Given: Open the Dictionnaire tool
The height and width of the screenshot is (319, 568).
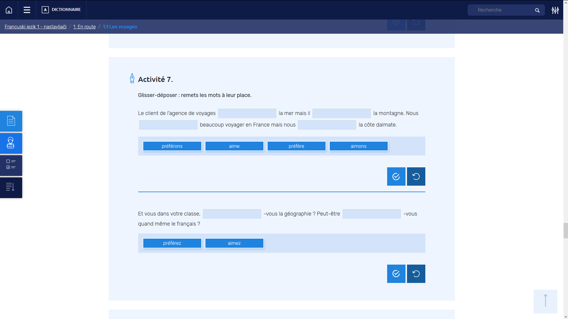Looking at the screenshot, I should [62, 10].
